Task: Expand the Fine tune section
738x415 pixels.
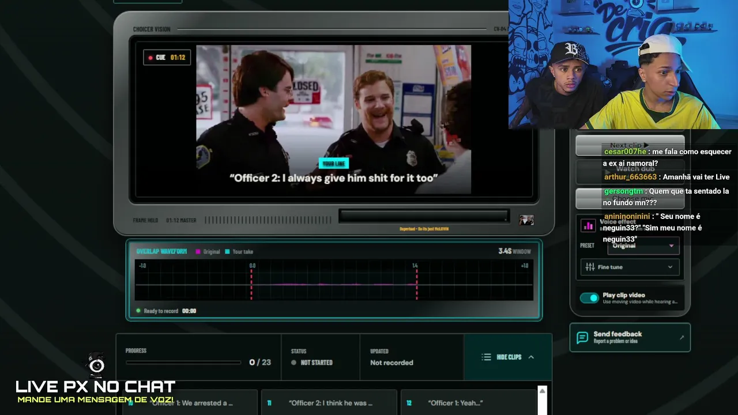Action: (x=630, y=267)
